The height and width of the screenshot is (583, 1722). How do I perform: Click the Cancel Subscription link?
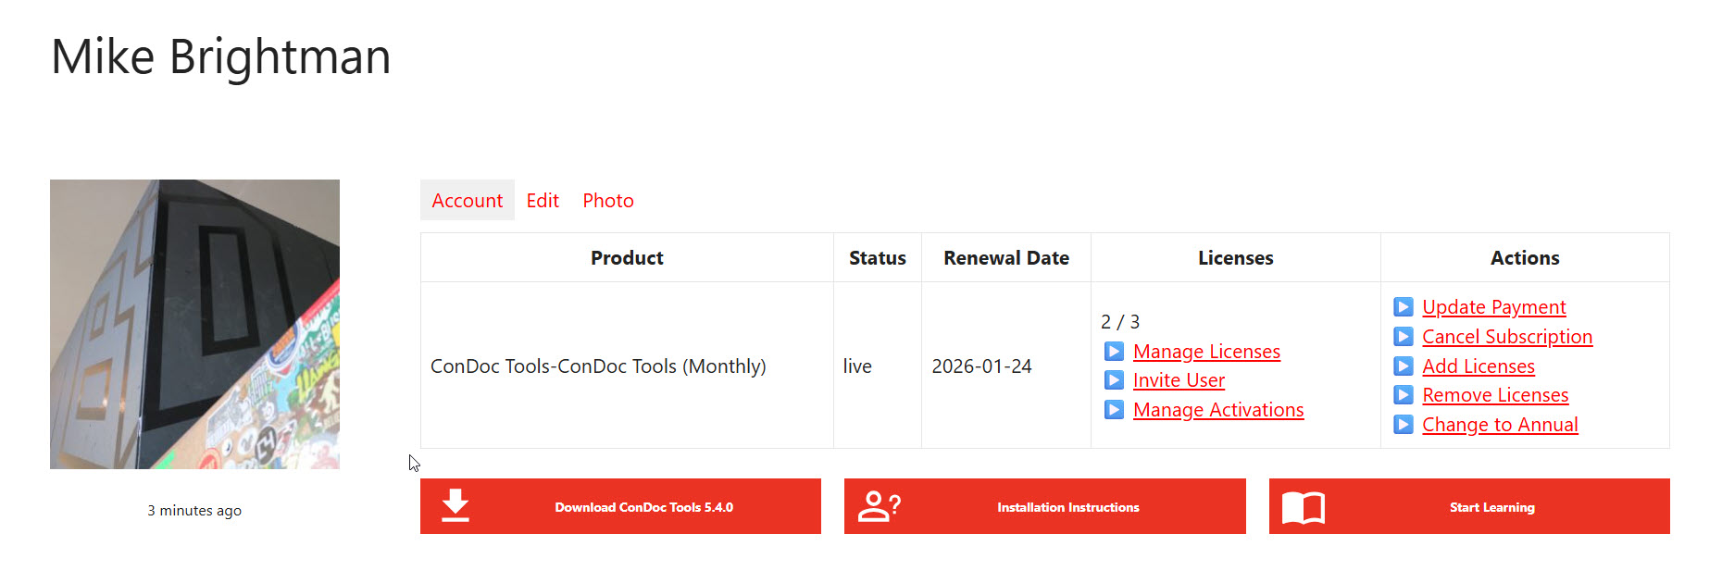1507,336
